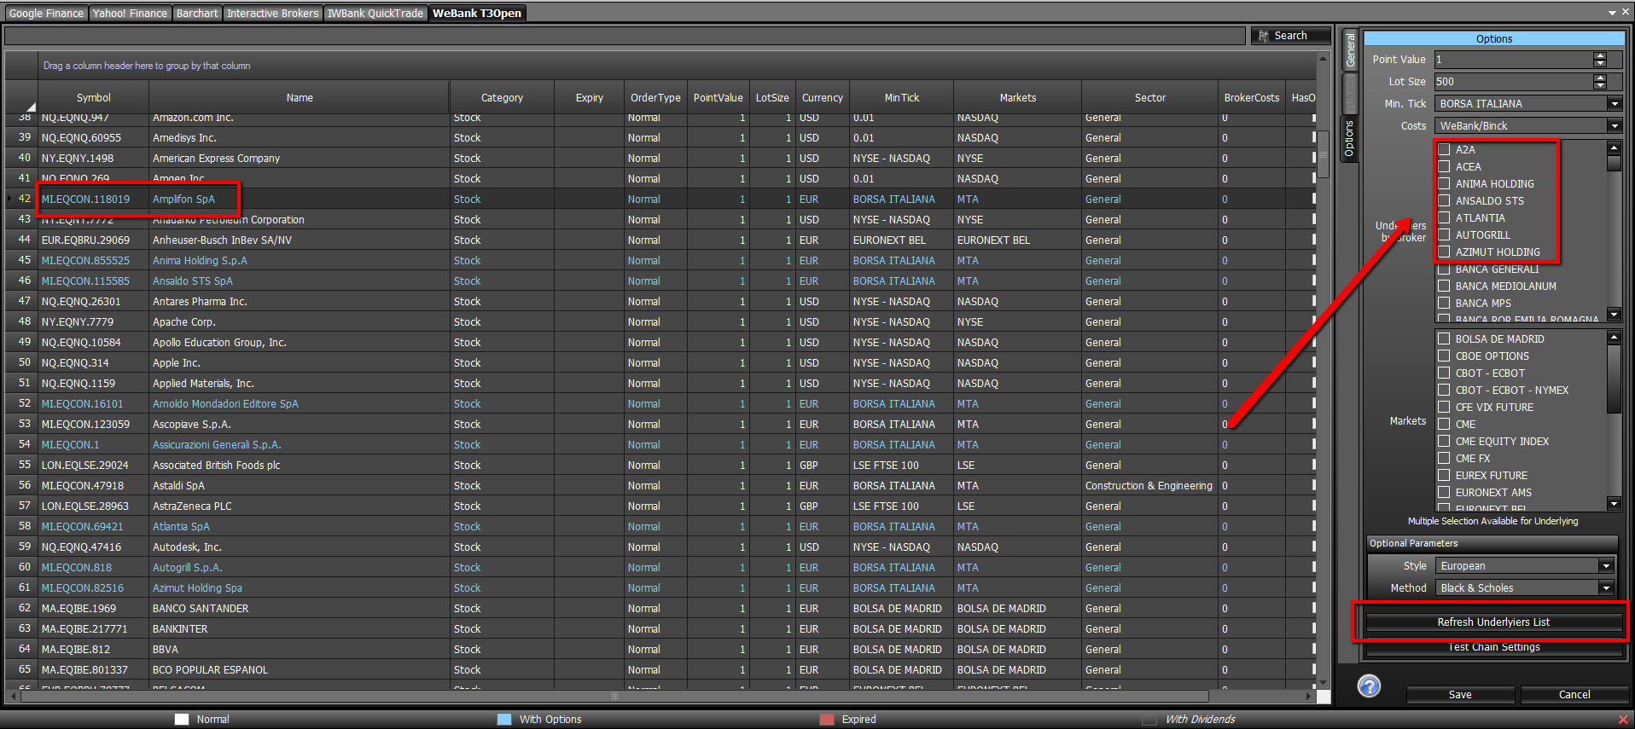
Task: Click Refresh Underlyiers List button
Action: click(1493, 622)
